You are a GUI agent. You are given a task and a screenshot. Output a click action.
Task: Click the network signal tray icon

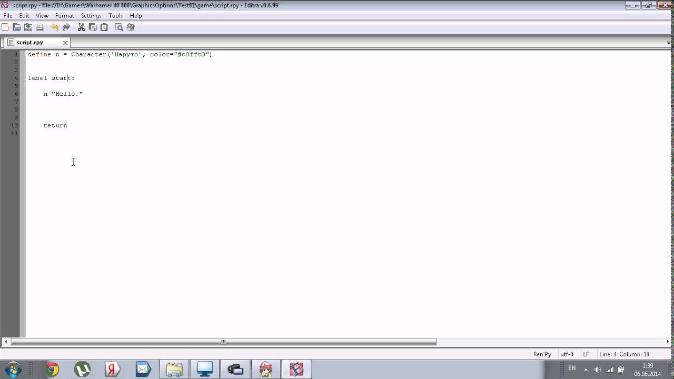(x=610, y=370)
